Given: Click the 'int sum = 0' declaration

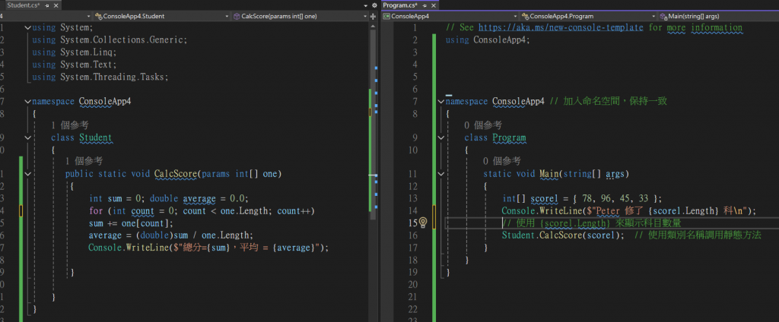Looking at the screenshot, I should point(116,198).
